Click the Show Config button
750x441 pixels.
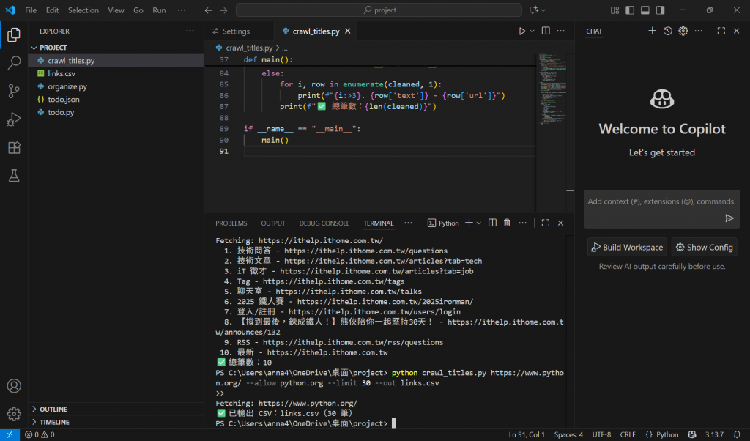pyautogui.click(x=704, y=248)
